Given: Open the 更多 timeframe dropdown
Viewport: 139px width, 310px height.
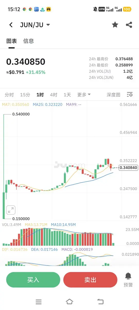Looking at the screenshot, I should (x=84, y=95).
